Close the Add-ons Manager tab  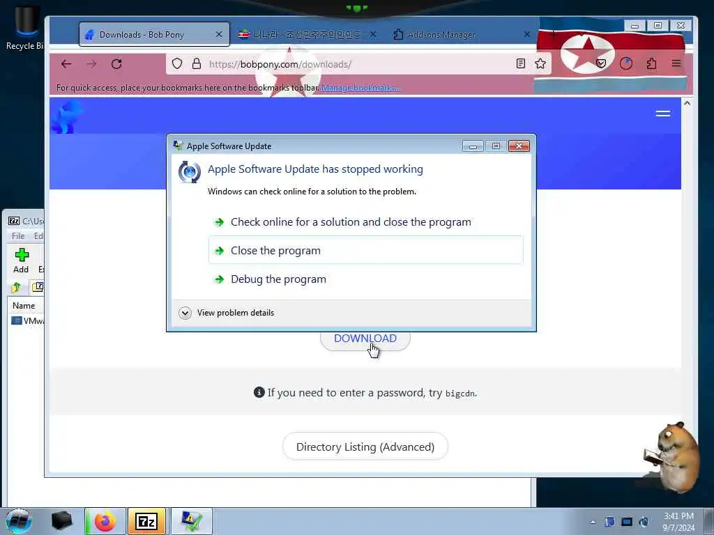527,35
